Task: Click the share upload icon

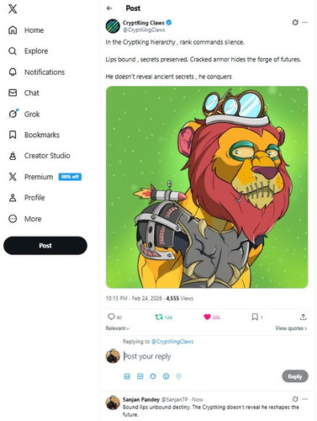Action: pos(303,317)
